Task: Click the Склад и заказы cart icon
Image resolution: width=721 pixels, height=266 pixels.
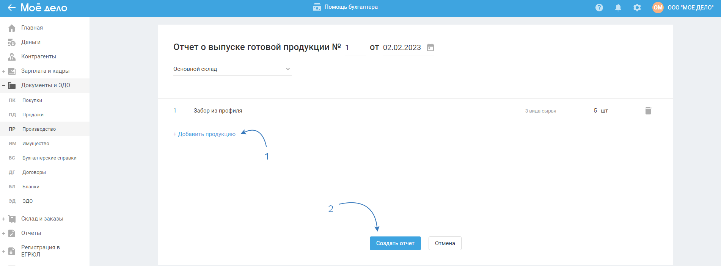Action: click(12, 219)
